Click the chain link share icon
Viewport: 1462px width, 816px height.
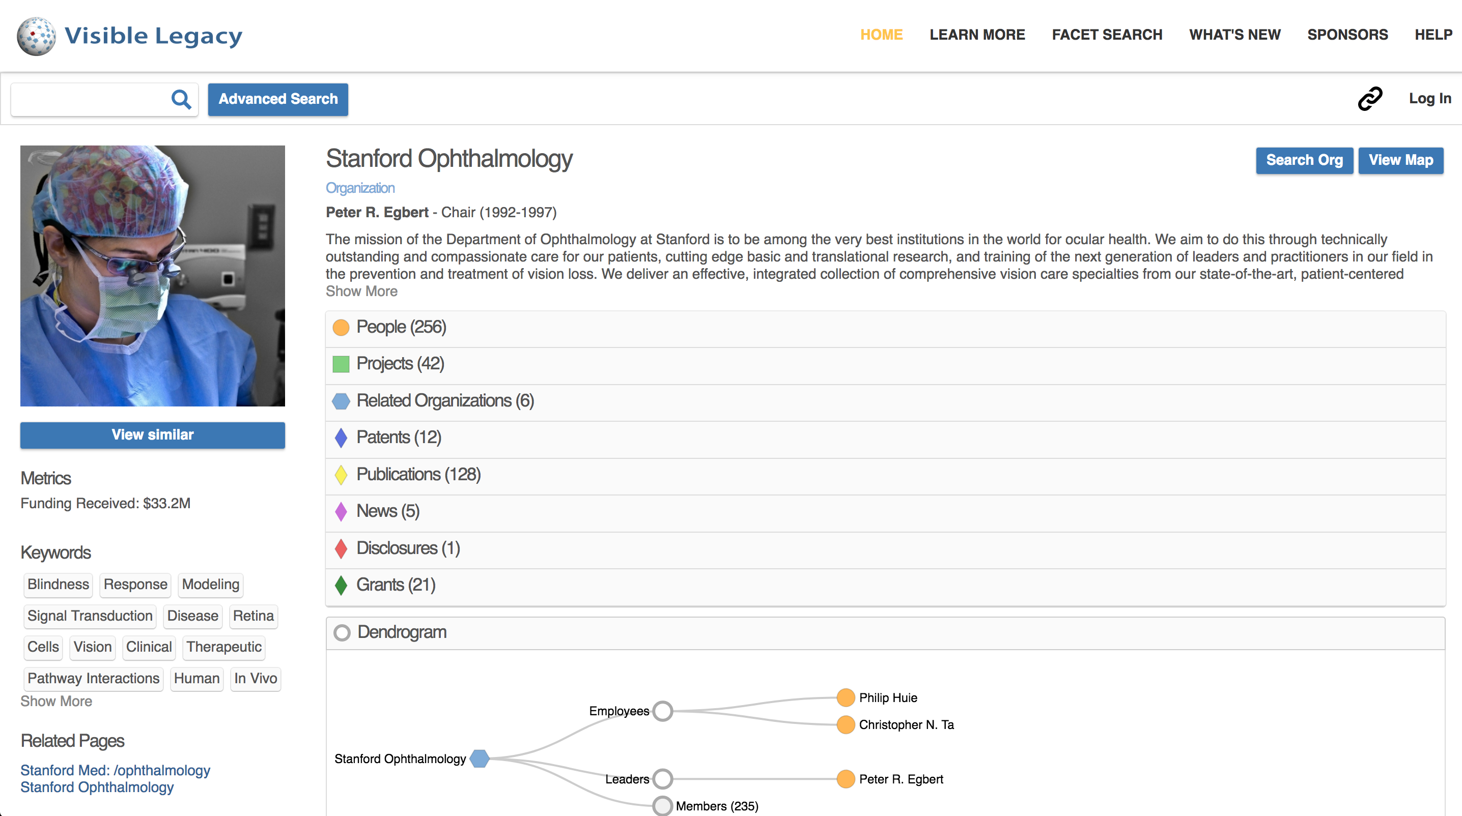click(x=1369, y=99)
